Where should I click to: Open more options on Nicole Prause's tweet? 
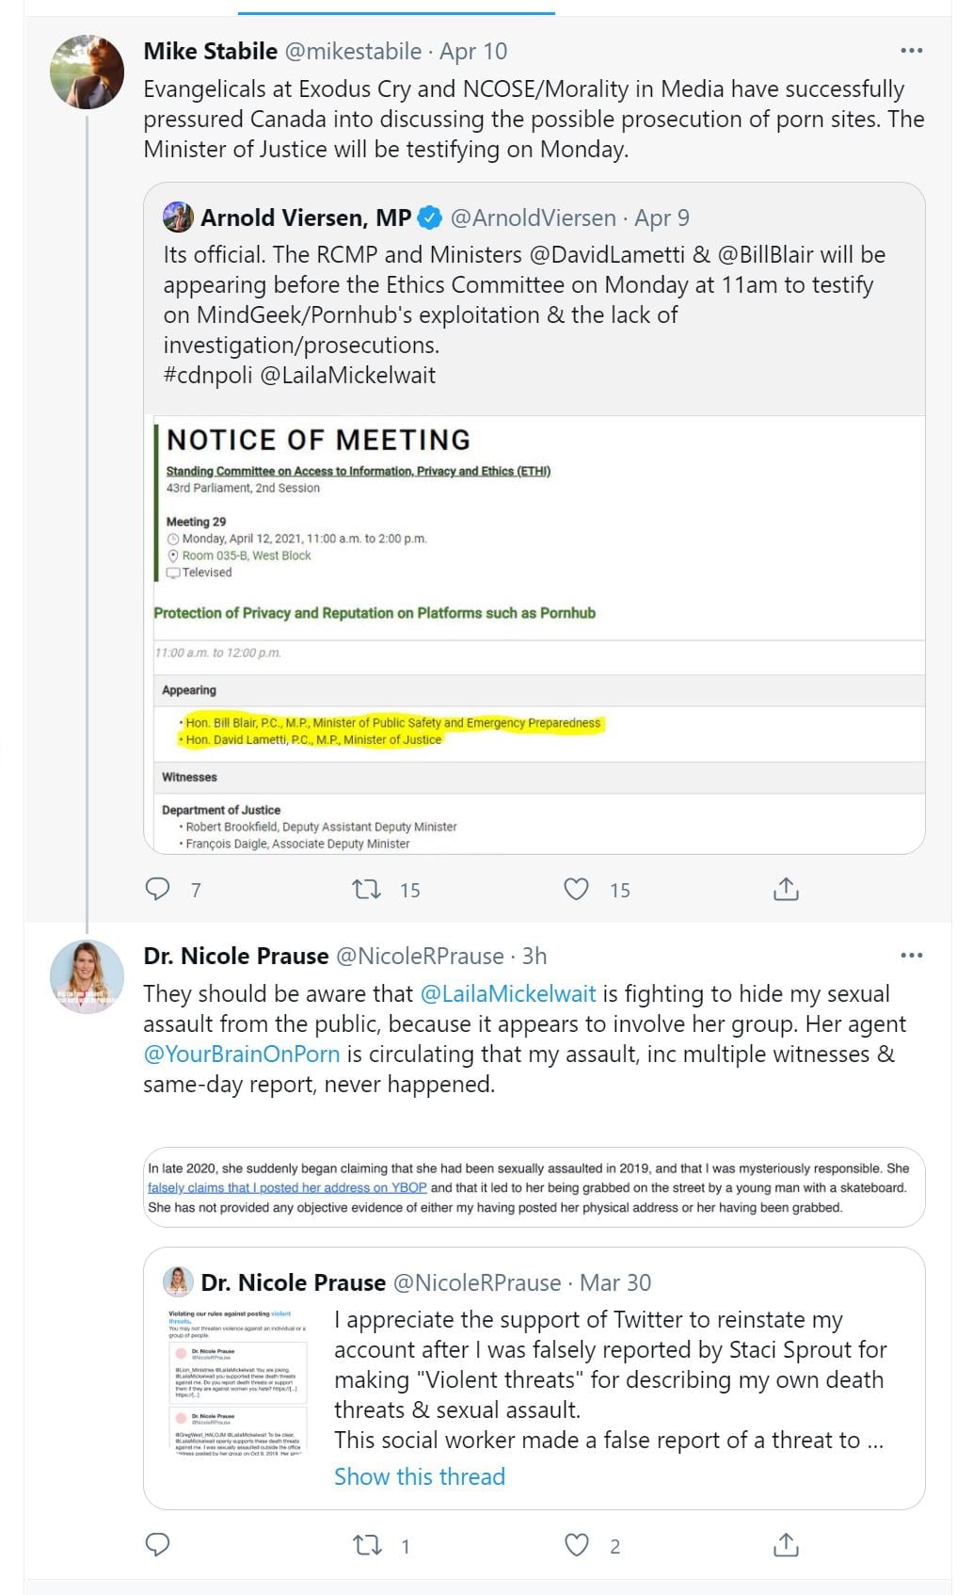(x=911, y=956)
